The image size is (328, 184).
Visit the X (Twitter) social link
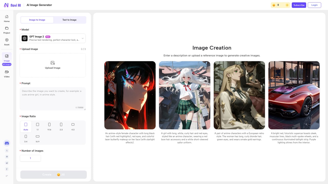[7, 151]
